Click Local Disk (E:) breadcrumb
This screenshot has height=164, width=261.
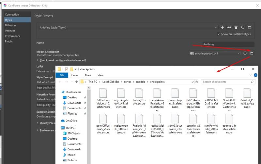click(x=111, y=82)
